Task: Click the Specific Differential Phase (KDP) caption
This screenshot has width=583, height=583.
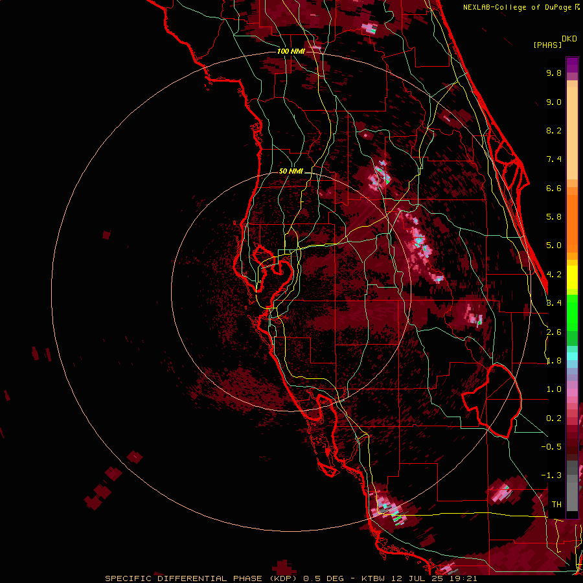Action: click(x=200, y=578)
